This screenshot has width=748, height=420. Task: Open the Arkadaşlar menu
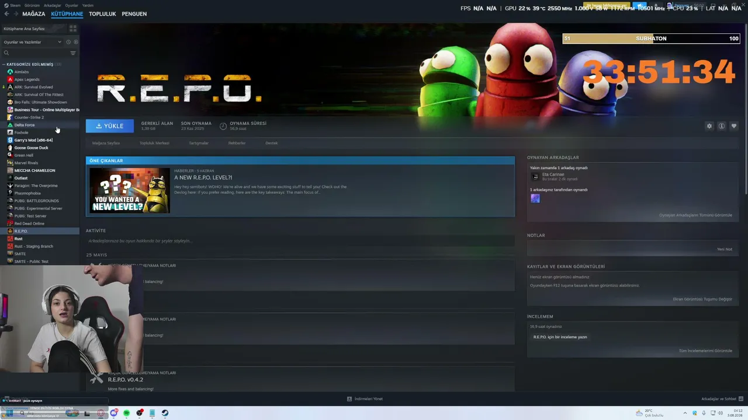[x=53, y=5]
